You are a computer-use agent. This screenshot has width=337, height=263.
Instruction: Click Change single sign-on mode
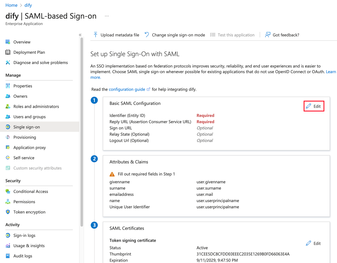pos(175,35)
